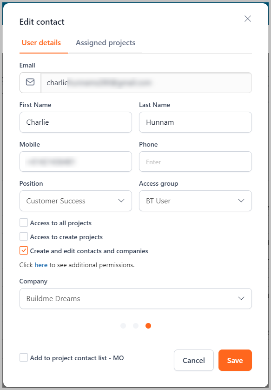Switch to the Assigned projects tab

point(106,43)
